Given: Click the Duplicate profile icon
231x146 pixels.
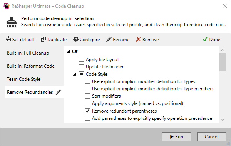Looking at the screenshot, I should (43, 39).
